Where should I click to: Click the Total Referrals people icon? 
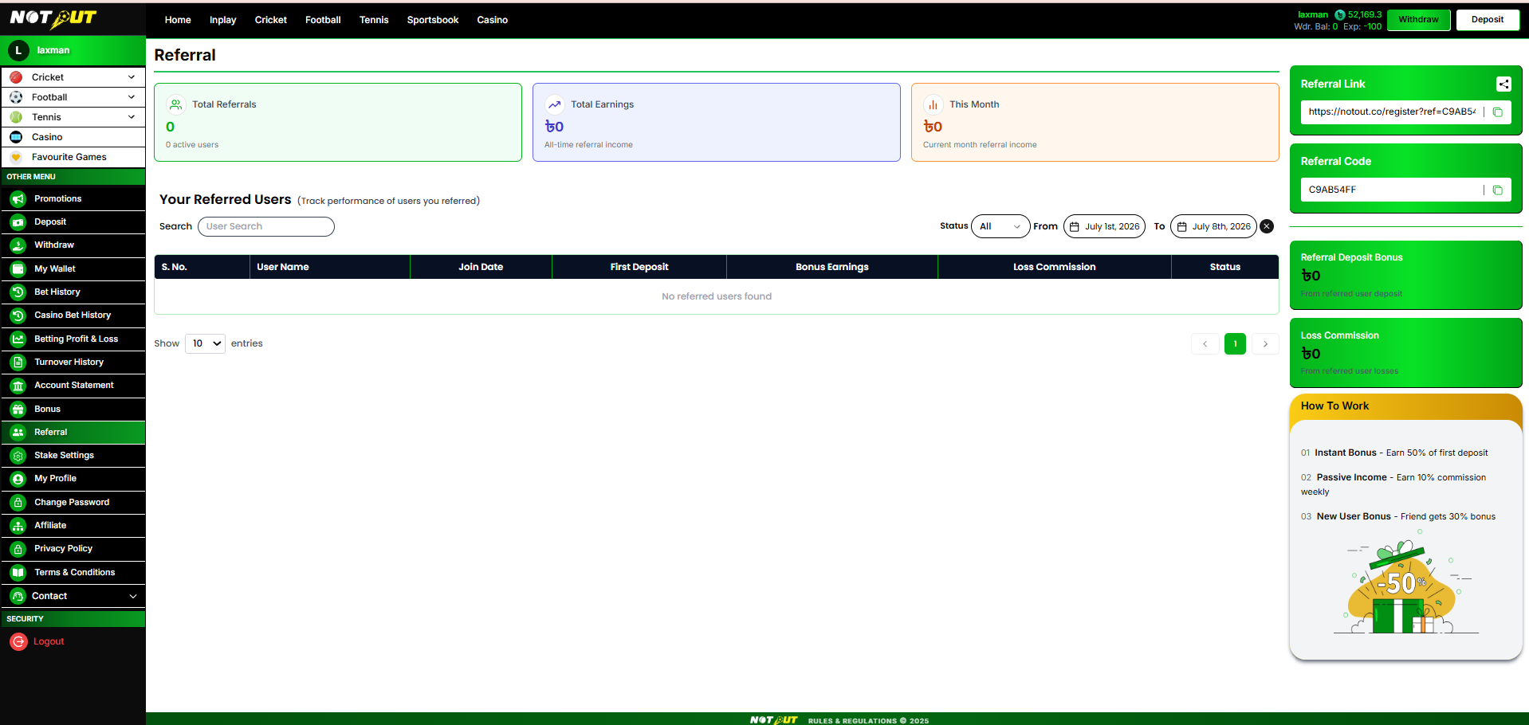tap(176, 104)
